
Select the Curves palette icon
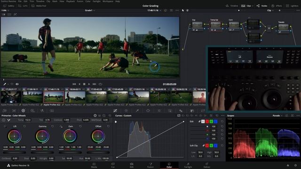[x=115, y=111]
